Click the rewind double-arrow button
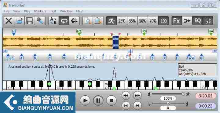Image resolution: width=220 pixels, height=113 pixels. (x=126, y=96)
